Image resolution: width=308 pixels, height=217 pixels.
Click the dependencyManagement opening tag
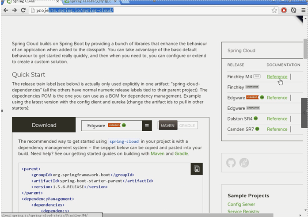48,199
